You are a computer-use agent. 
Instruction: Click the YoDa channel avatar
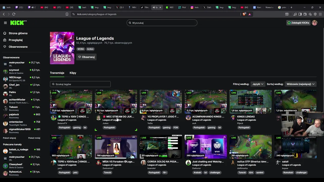tap(143, 118)
